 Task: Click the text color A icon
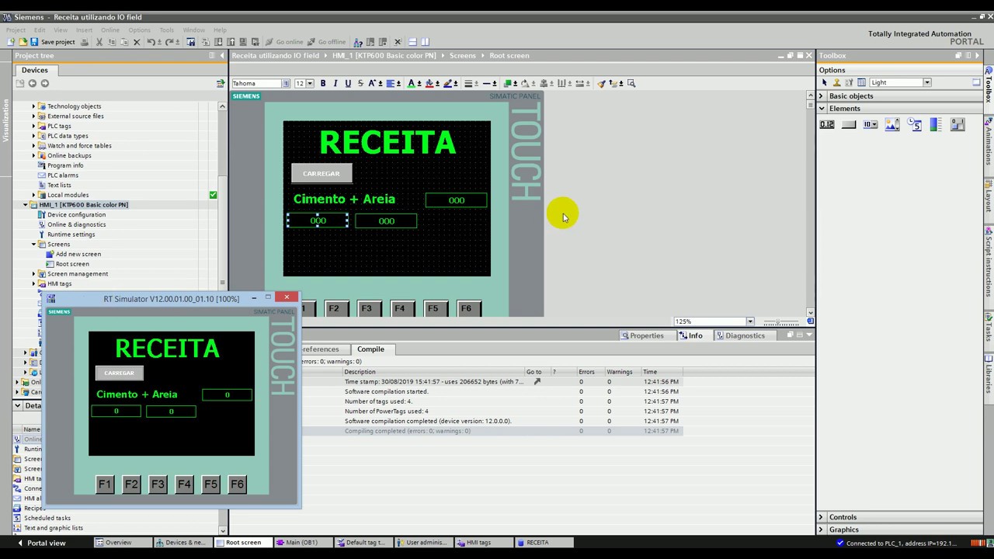coord(412,83)
